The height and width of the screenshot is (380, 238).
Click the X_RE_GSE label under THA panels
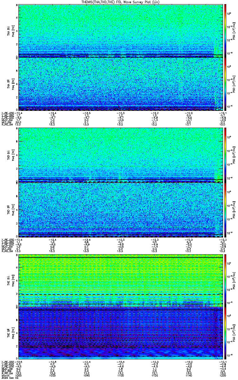(7, 113)
